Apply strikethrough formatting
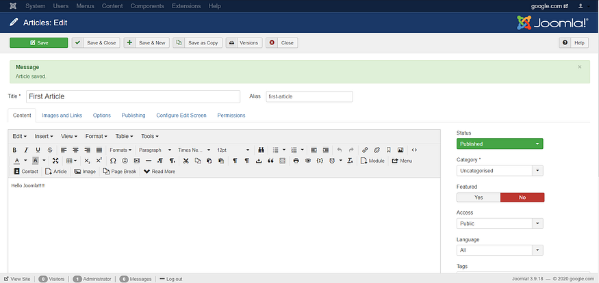This screenshot has width=599, height=283. pos(50,150)
